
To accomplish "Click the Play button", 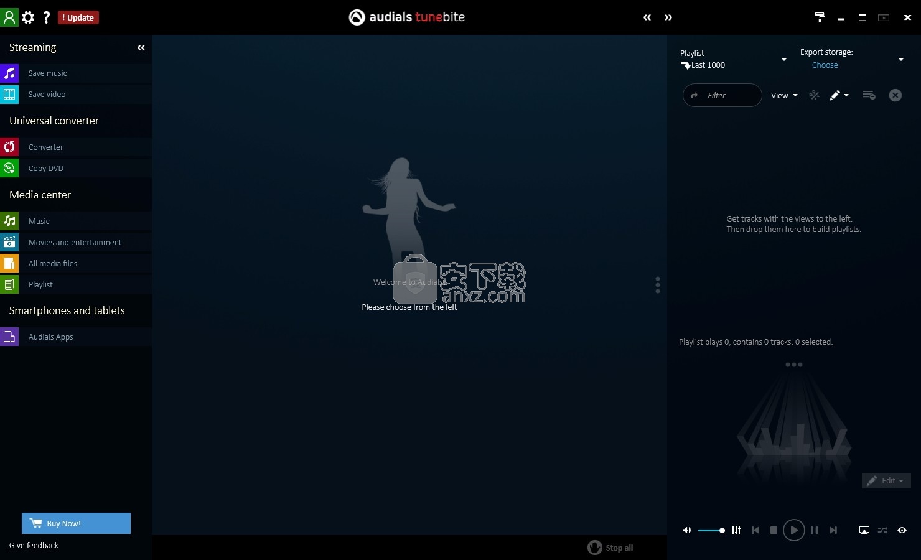I will tap(793, 530).
